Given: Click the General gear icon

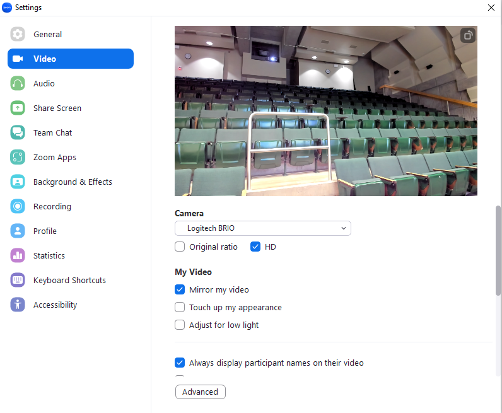Looking at the screenshot, I should [x=18, y=34].
